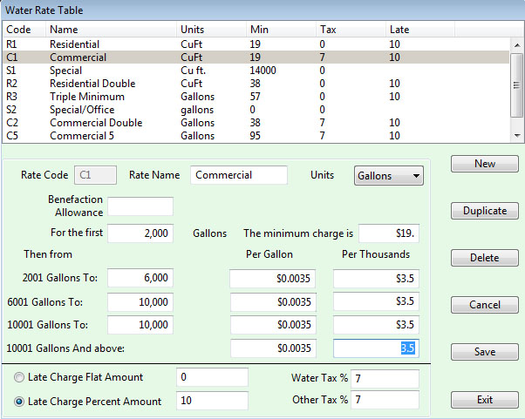Image resolution: width=525 pixels, height=419 pixels.
Task: Click the 57 Min value in R3 row
Action: (x=256, y=97)
